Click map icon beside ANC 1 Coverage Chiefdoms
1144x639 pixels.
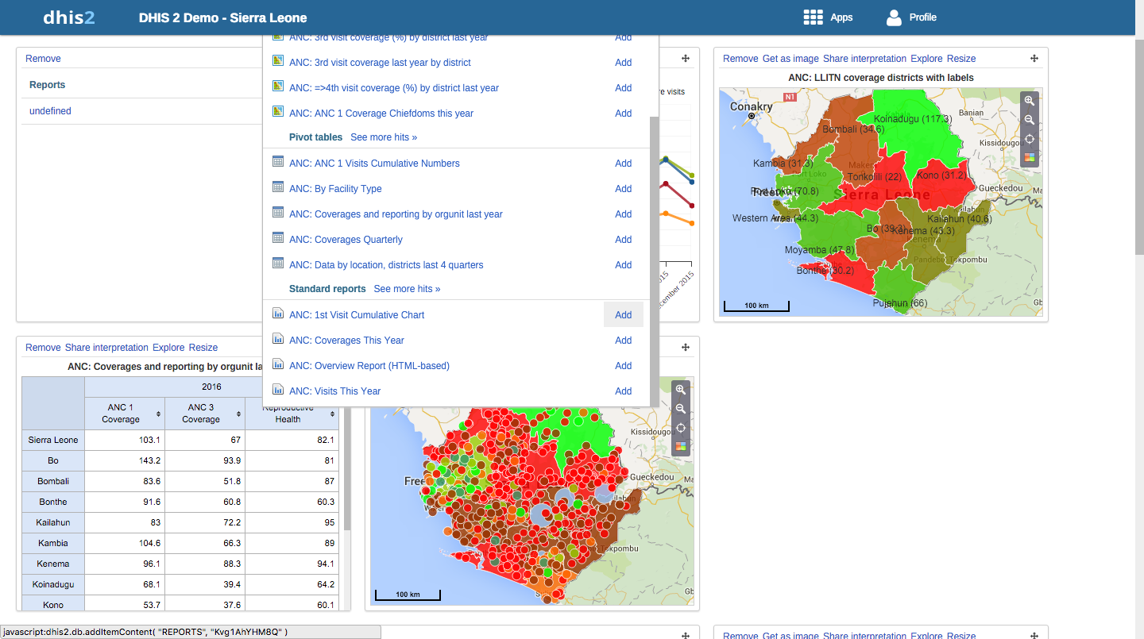click(x=278, y=112)
